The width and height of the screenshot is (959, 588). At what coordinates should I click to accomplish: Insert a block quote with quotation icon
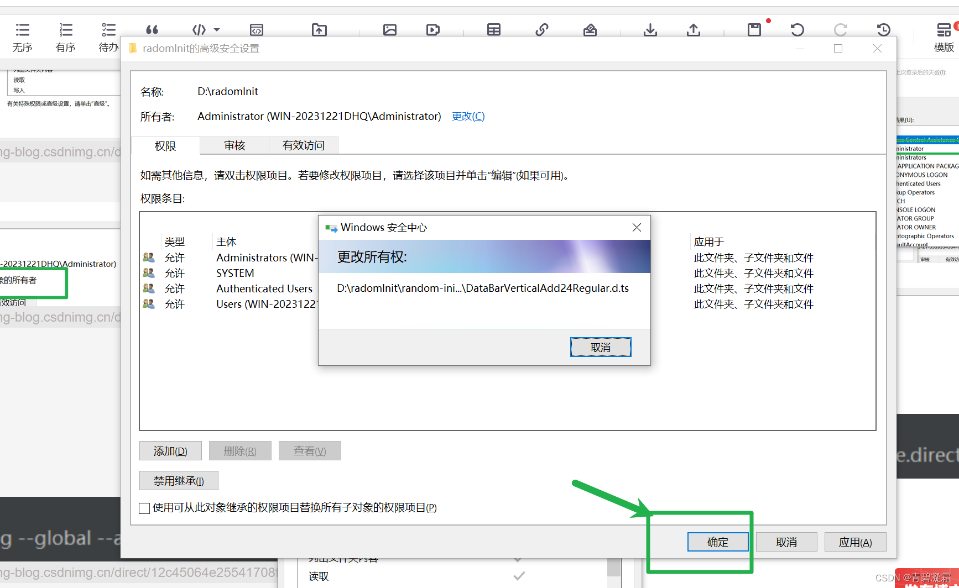[152, 29]
